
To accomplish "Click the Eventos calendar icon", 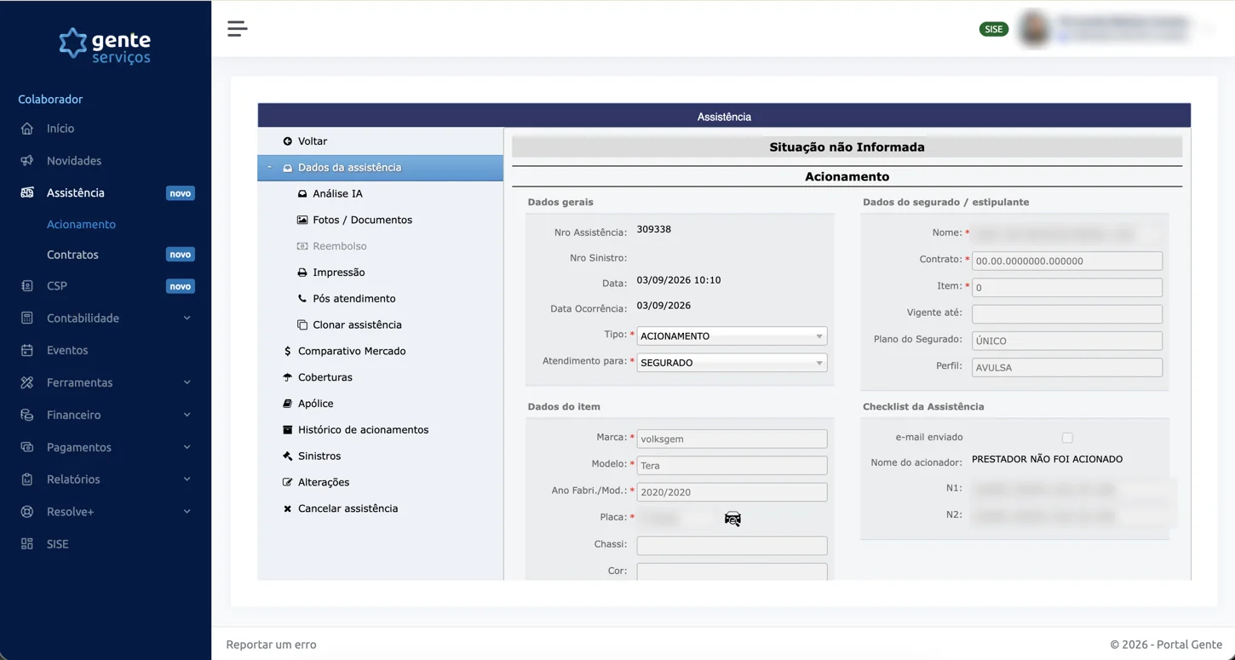I will coord(27,351).
